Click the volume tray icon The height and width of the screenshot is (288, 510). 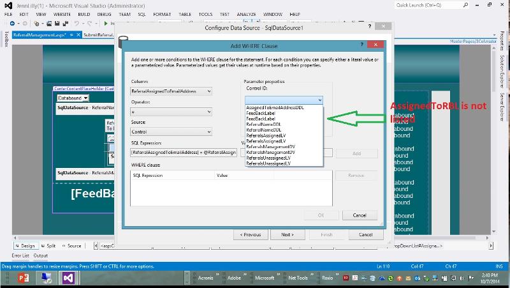pyautogui.click(x=462, y=278)
